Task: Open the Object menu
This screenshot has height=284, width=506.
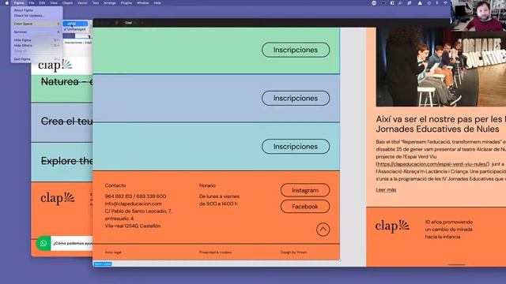Action: tap(67, 3)
